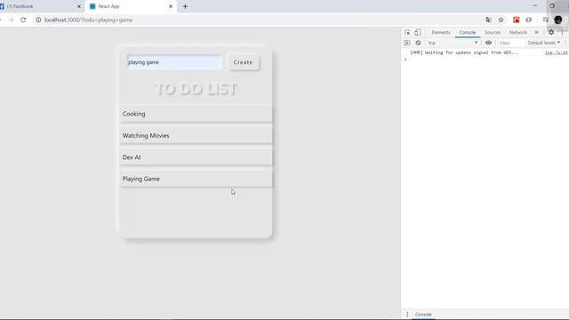The height and width of the screenshot is (320, 569).
Task: Select the 'Watching Movies' todo item
Action: (x=196, y=135)
